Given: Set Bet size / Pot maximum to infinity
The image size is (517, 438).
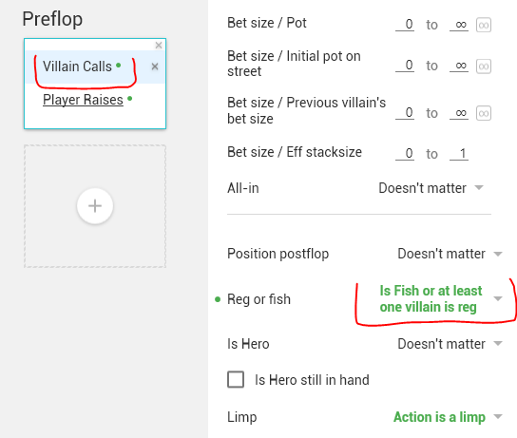Looking at the screenshot, I should [x=484, y=25].
